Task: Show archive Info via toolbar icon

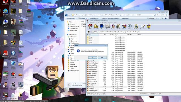Action: (130, 27)
